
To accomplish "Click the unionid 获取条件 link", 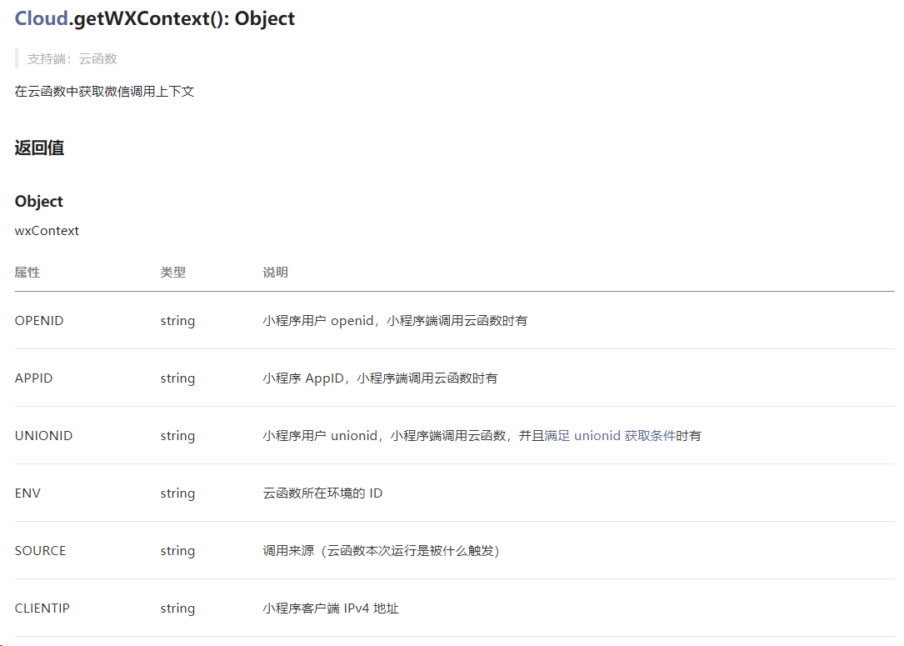I will (612, 435).
